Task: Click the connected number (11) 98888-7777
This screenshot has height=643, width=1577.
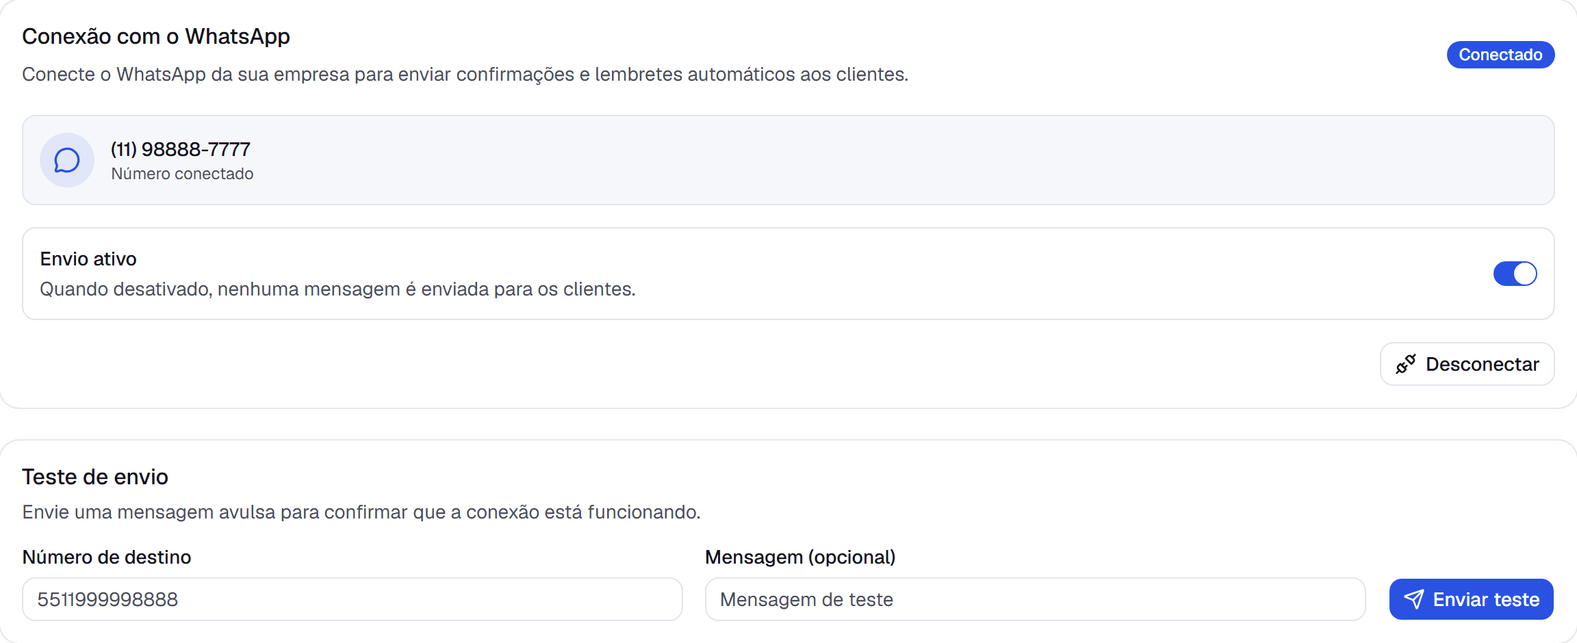Action: tap(181, 149)
